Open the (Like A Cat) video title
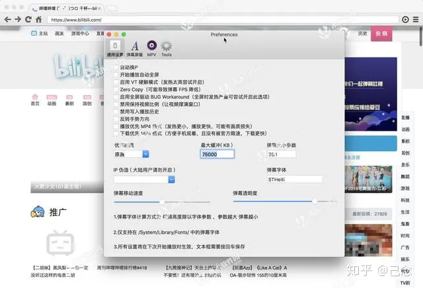Screen dimensions: 423x288 pyautogui.click(x=258, y=271)
